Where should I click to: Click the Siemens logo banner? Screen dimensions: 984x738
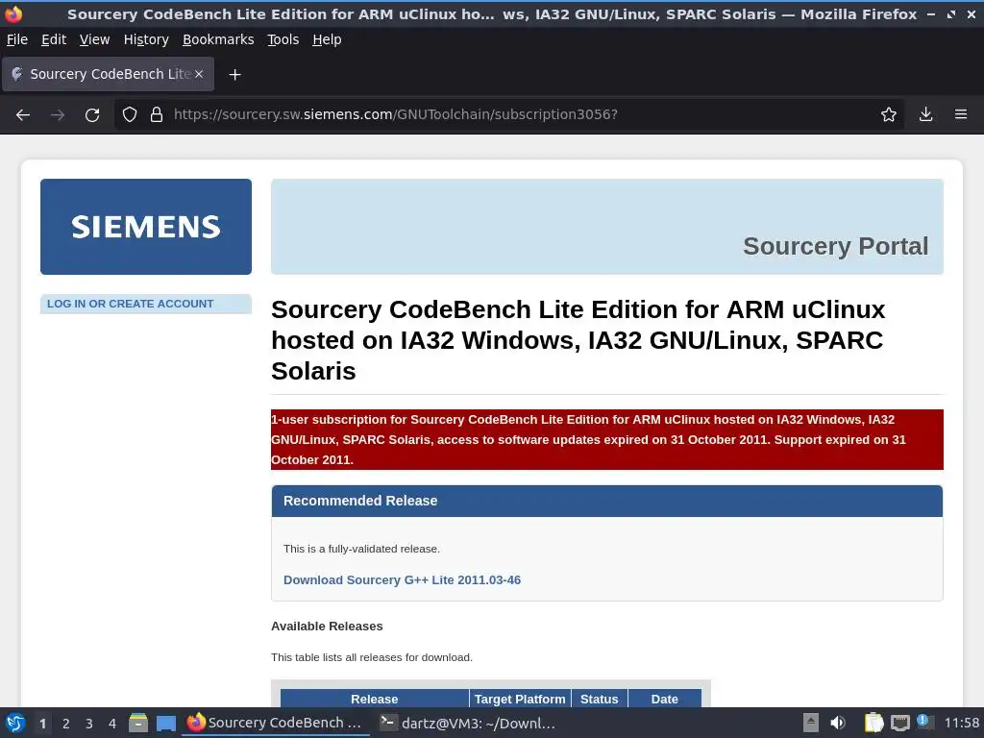point(146,227)
